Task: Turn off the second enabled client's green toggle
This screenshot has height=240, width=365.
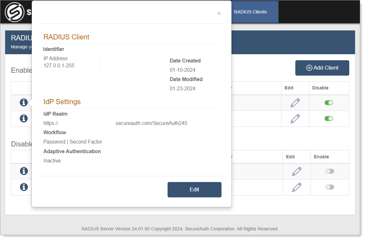Action: pos(329,119)
